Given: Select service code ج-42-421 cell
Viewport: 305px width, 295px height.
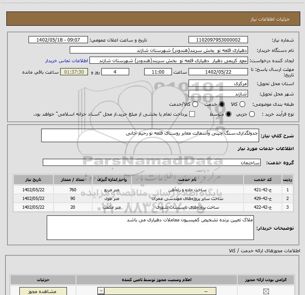Looking at the screenshot, I should (263, 190).
